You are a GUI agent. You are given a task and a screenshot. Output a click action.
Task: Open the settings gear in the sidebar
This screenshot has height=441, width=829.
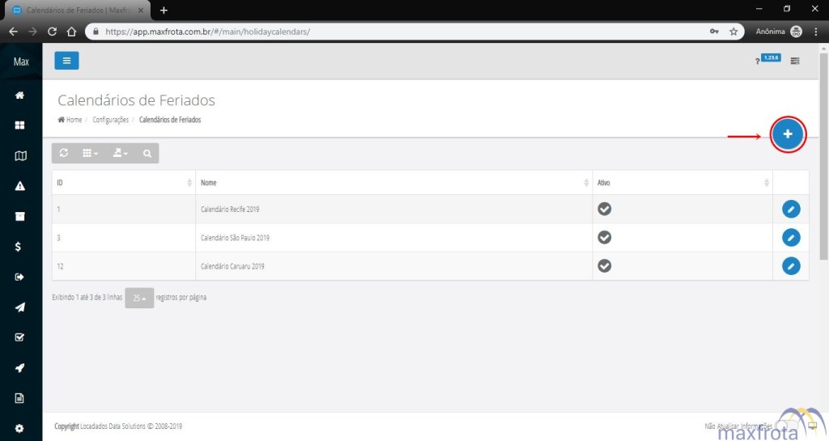click(x=20, y=428)
